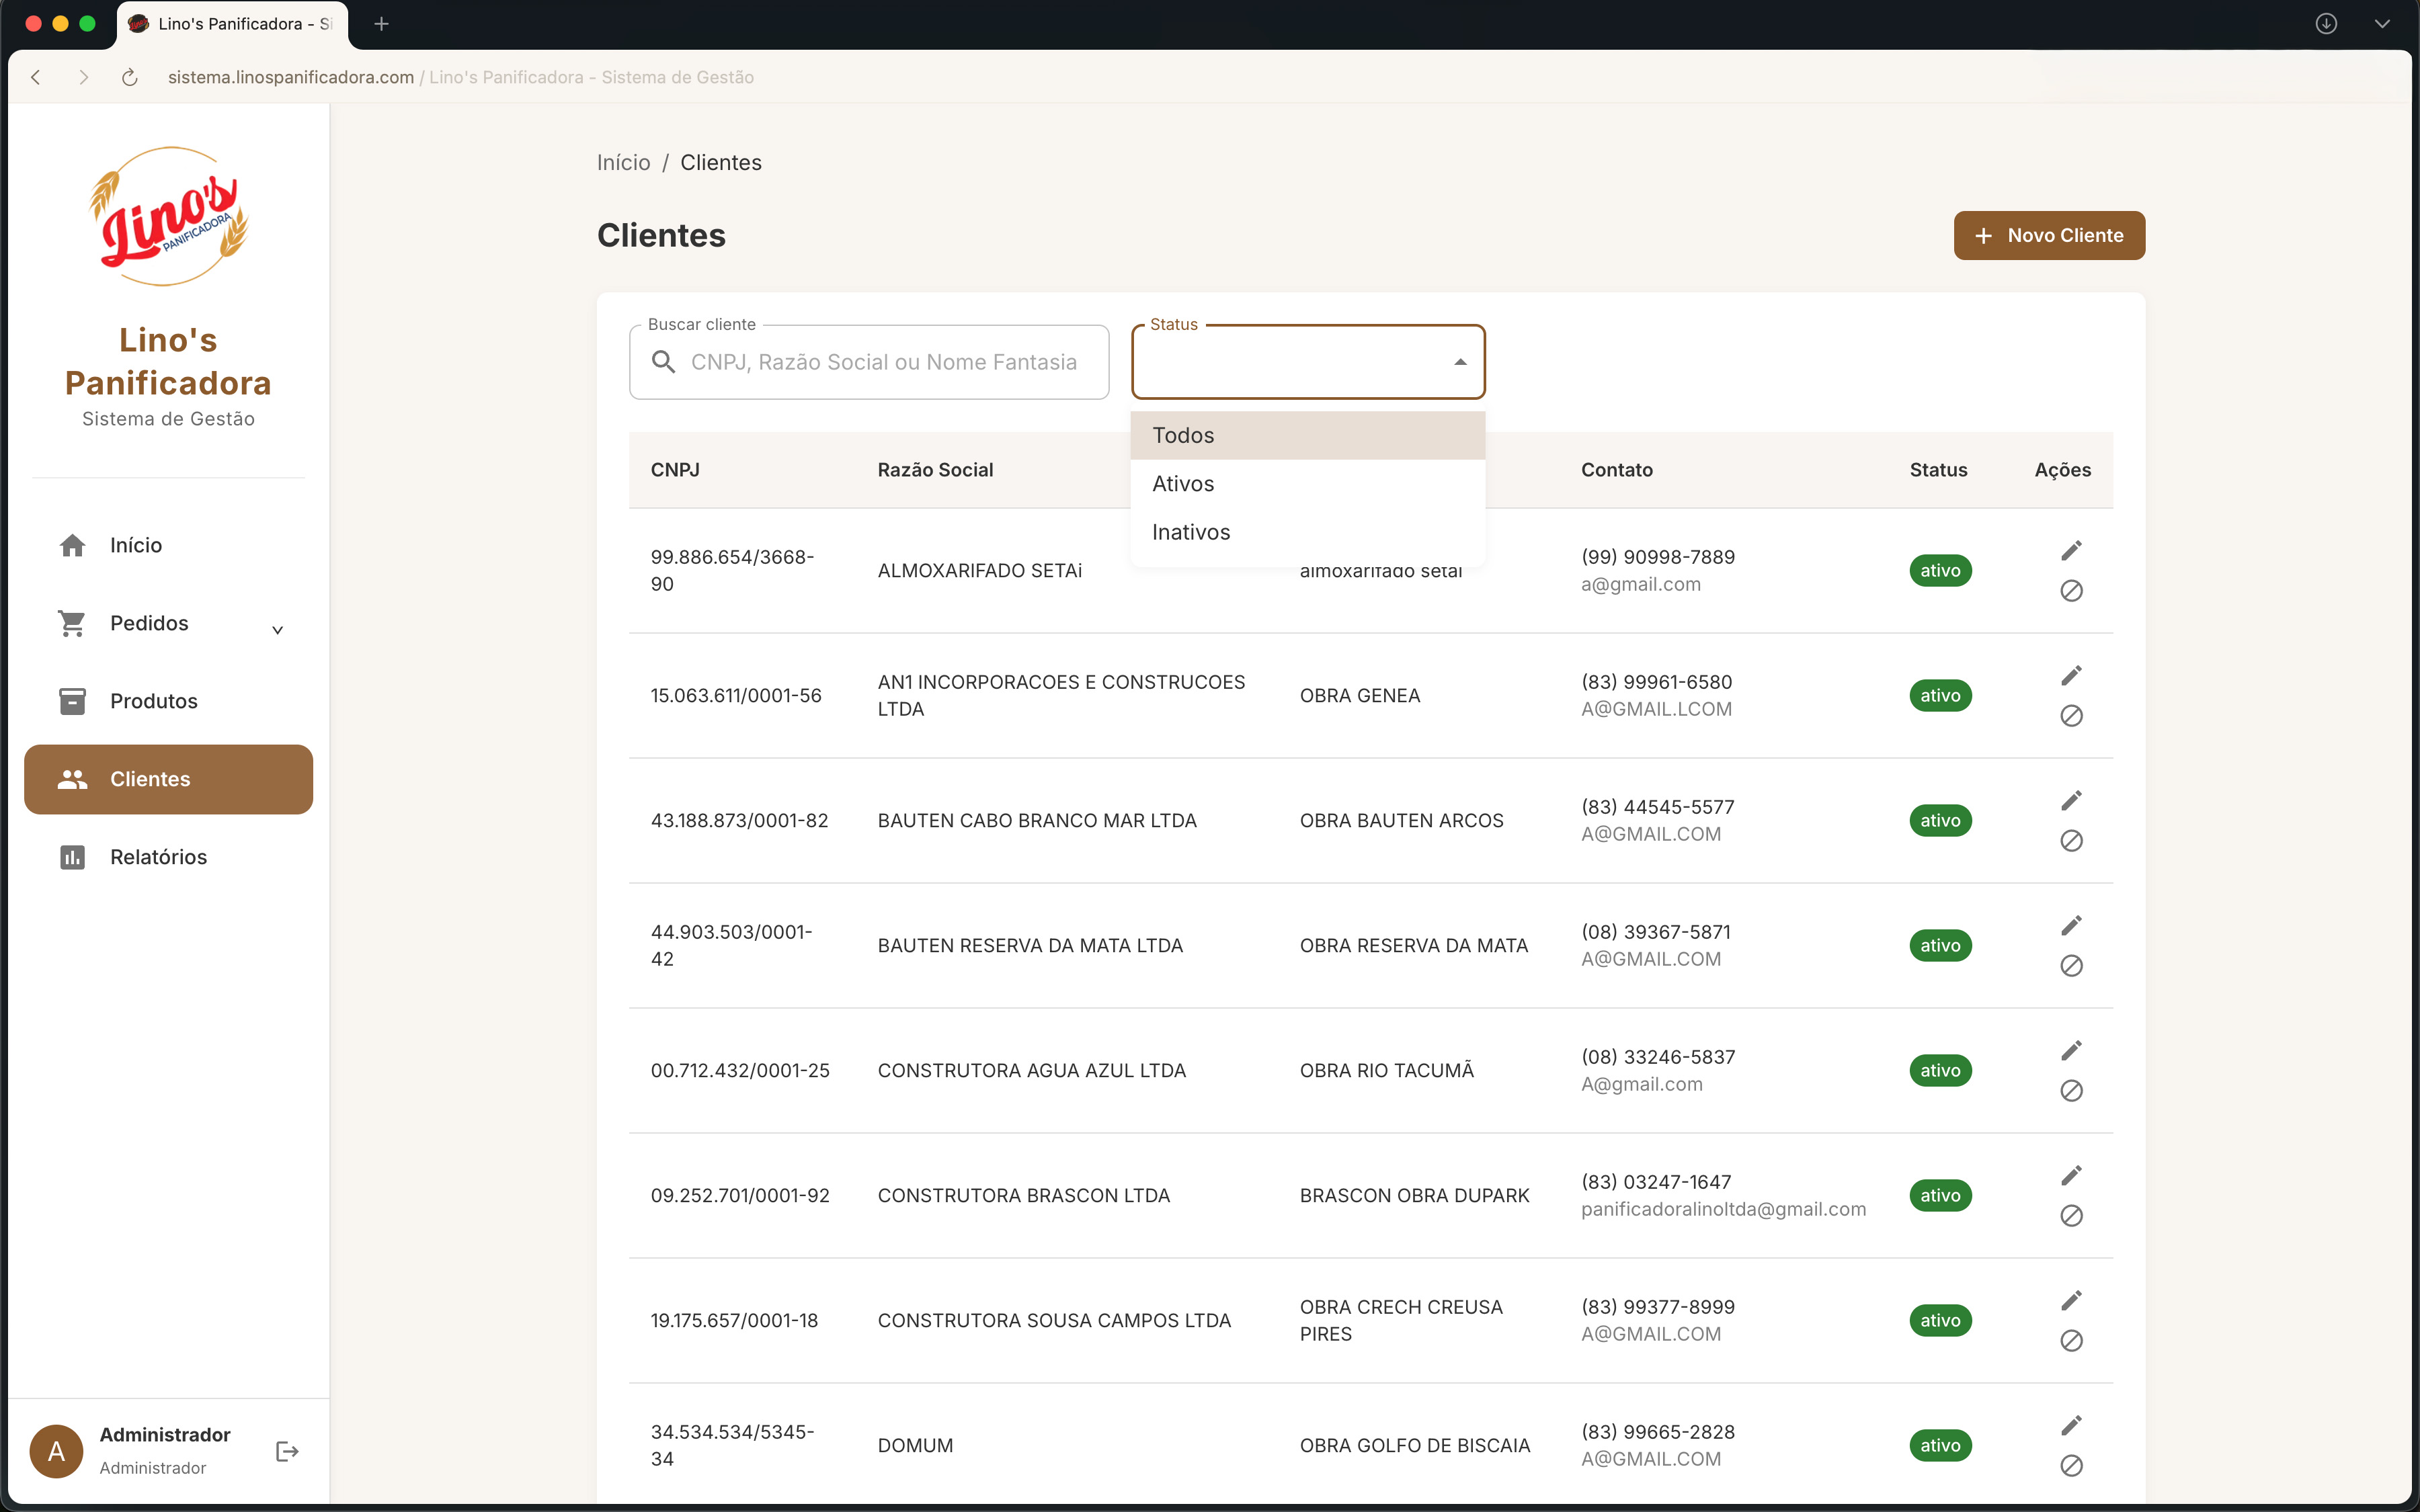Open Relatórios in sidebar
Screen dimensions: 2420x1512
point(168,857)
